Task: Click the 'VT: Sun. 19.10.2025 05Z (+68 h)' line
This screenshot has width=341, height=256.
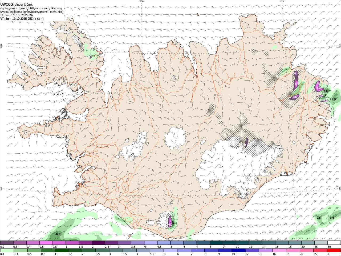Action: pos(22,19)
